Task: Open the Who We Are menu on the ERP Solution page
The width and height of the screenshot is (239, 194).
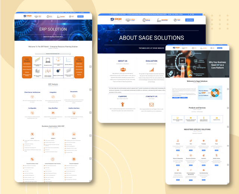Action: (38, 16)
